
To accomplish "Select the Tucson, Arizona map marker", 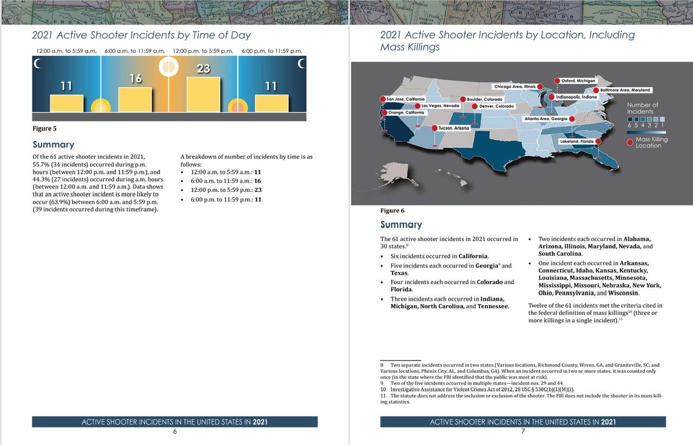I will [x=436, y=127].
